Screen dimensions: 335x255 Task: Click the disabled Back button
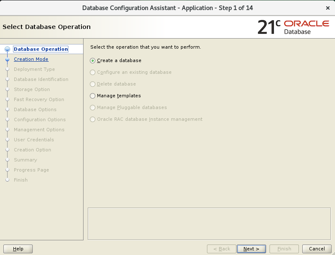click(222, 249)
